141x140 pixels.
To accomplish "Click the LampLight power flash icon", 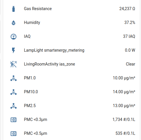I will pos(14,50).
